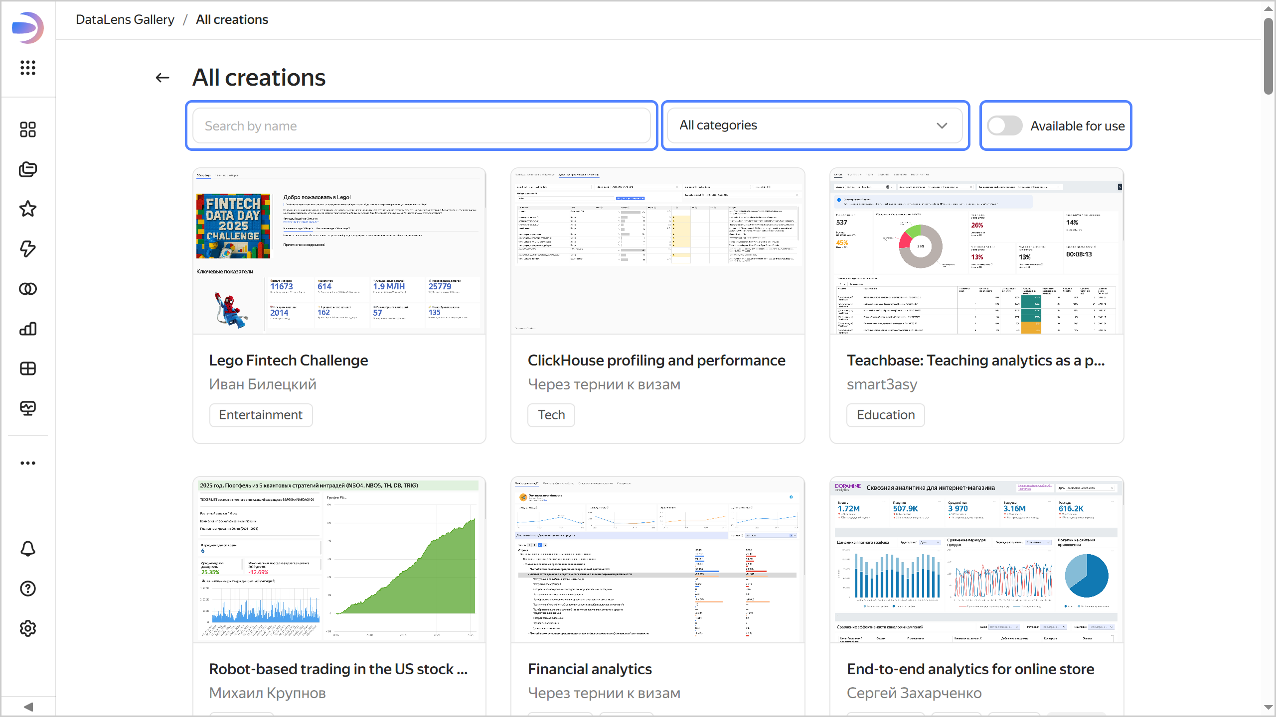Open settings gear icon in sidebar
The height and width of the screenshot is (717, 1276).
tap(28, 628)
